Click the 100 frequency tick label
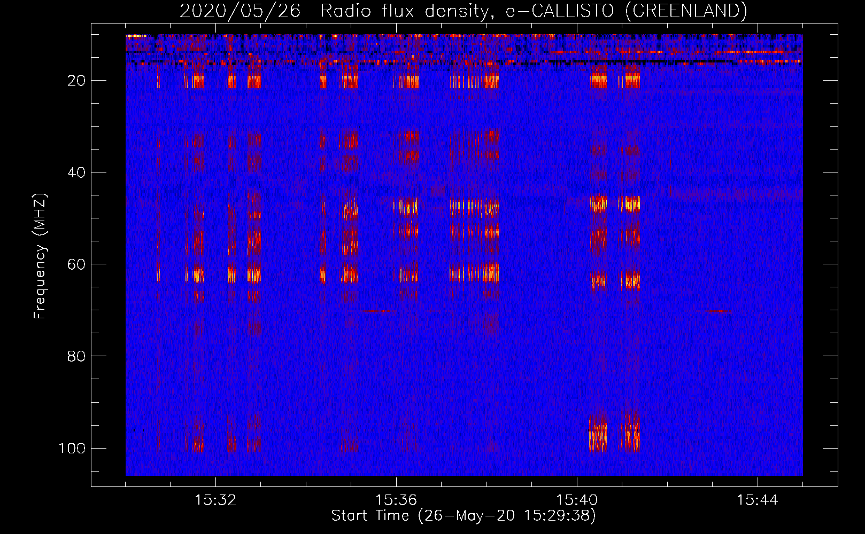Image resolution: width=865 pixels, height=534 pixels. tap(72, 448)
